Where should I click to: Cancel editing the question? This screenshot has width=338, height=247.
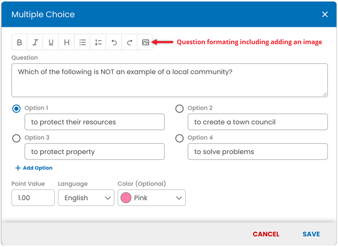[x=266, y=234]
